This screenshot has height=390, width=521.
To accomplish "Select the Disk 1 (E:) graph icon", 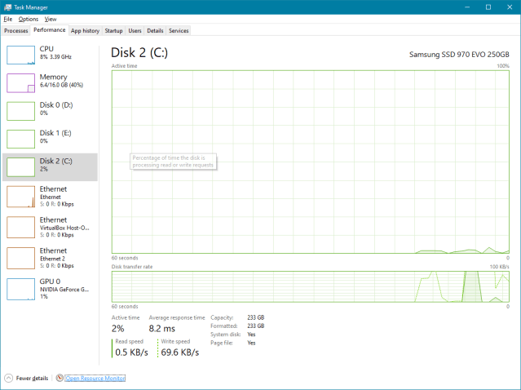I will pyautogui.click(x=21, y=140).
